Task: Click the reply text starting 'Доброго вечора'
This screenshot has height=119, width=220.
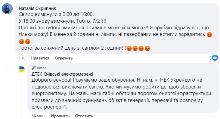Action: [x=121, y=94]
